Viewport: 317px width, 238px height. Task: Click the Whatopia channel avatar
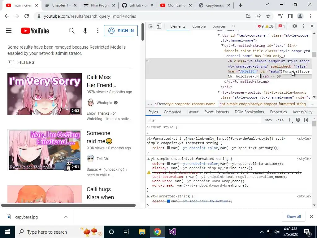[91, 103]
